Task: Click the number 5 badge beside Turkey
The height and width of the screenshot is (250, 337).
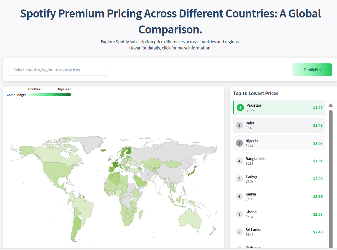Action: [x=239, y=179]
